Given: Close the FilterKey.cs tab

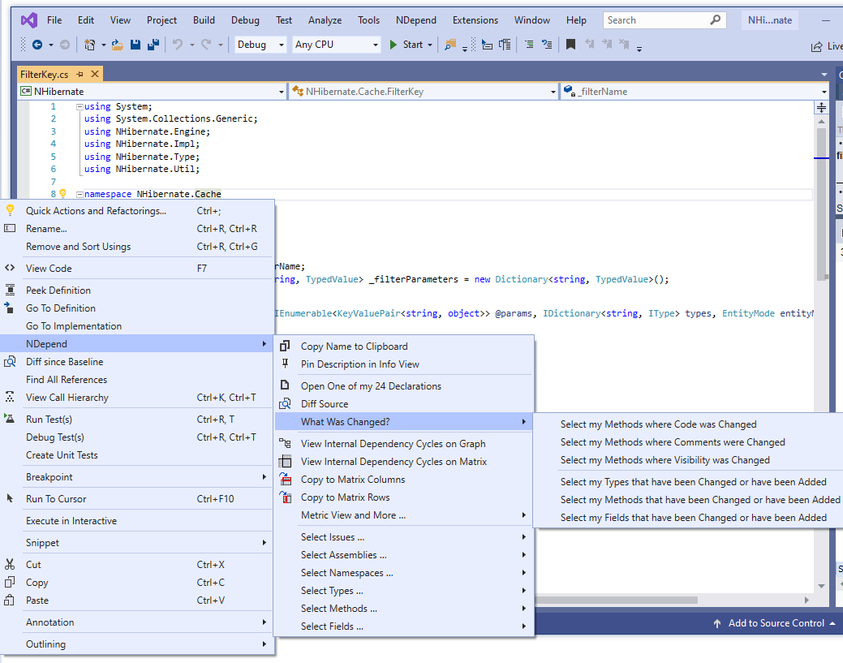Looking at the screenshot, I should pos(95,74).
